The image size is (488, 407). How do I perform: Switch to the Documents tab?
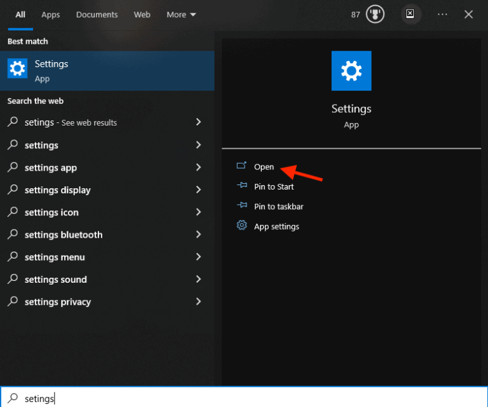click(x=97, y=15)
